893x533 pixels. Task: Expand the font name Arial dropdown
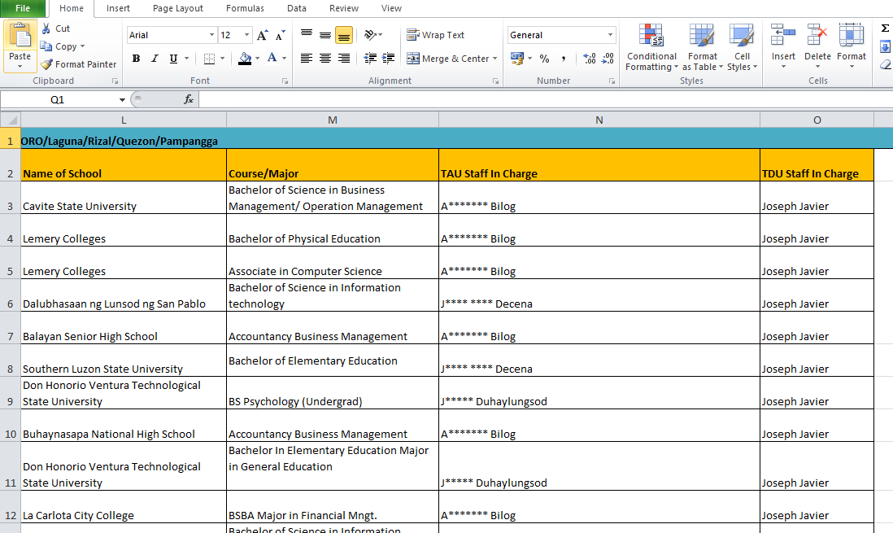(212, 35)
